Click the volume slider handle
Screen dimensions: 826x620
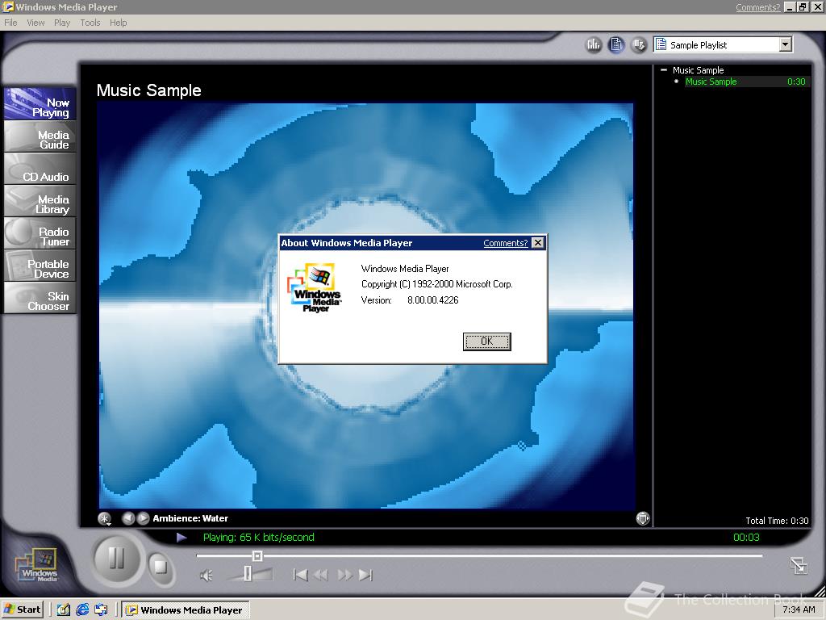(x=248, y=574)
